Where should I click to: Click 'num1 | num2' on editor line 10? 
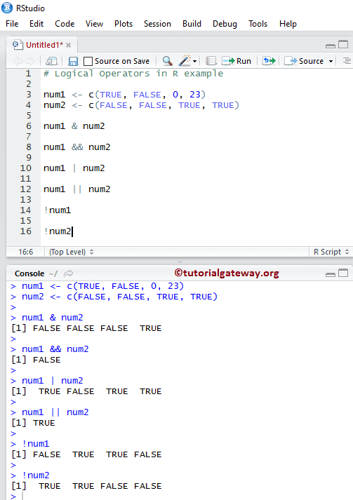[74, 168]
